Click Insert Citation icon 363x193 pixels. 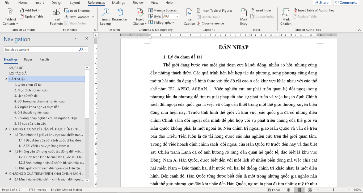pyautogui.click(x=140, y=12)
